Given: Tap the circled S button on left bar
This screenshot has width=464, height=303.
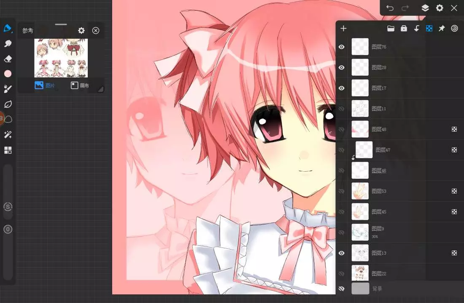Looking at the screenshot, I should coord(8,207).
